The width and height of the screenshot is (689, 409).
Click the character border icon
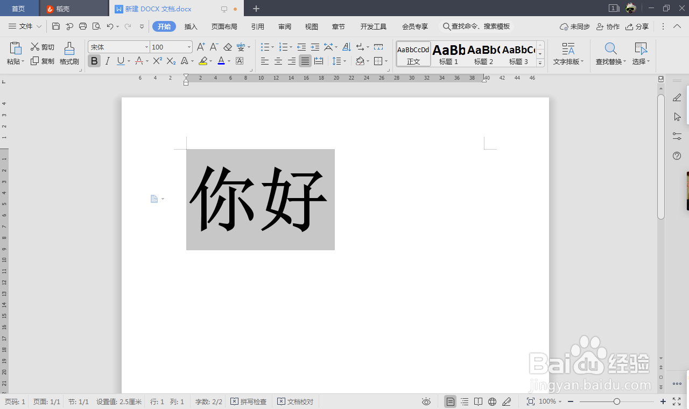tap(240, 61)
